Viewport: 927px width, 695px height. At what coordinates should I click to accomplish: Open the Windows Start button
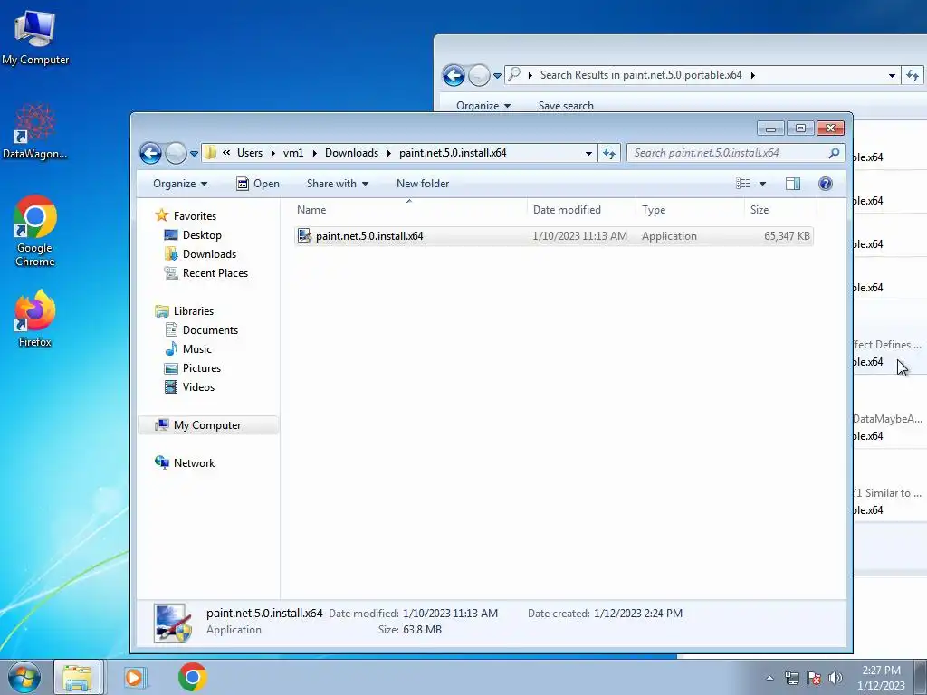pos(24,677)
